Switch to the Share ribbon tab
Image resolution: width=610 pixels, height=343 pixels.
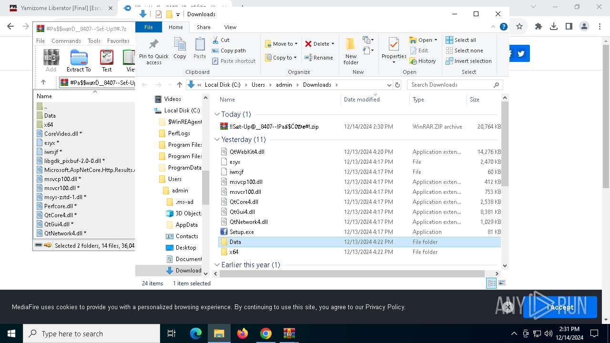point(203,27)
